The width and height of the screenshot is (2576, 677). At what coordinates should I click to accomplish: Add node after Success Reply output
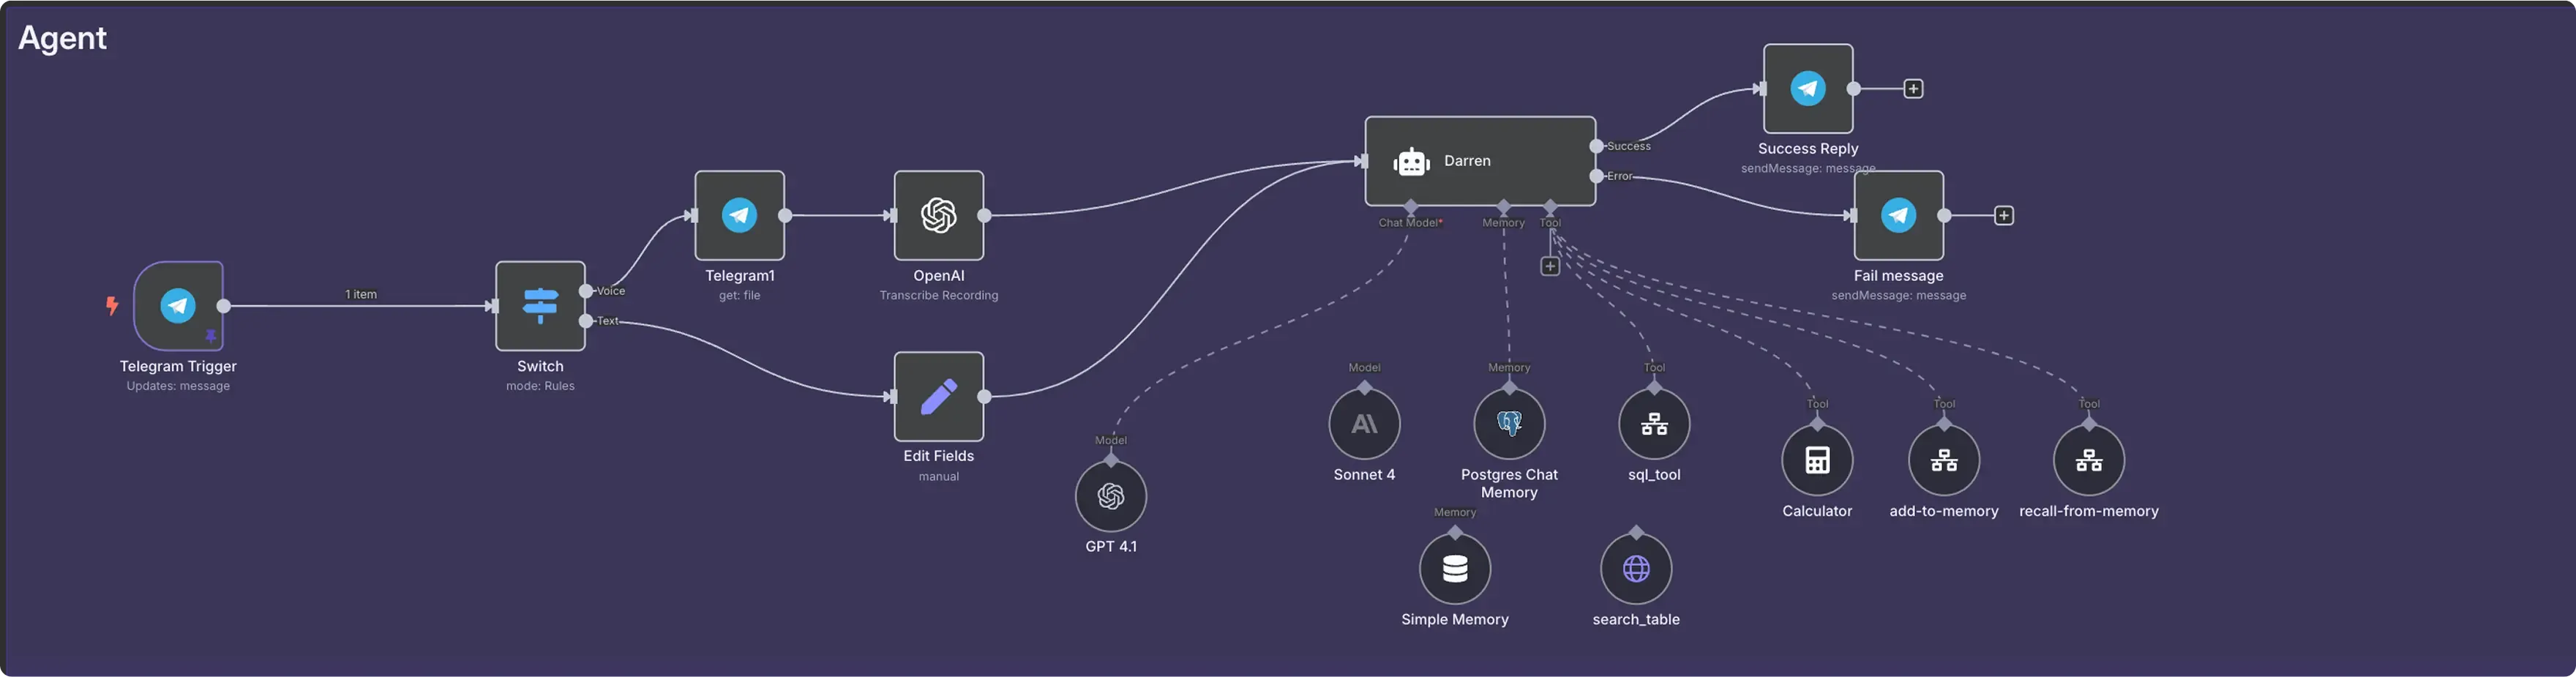click(x=1913, y=89)
